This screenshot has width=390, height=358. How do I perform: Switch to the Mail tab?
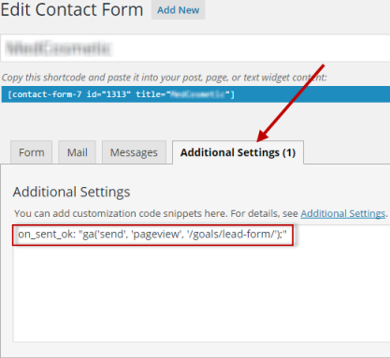(x=77, y=152)
